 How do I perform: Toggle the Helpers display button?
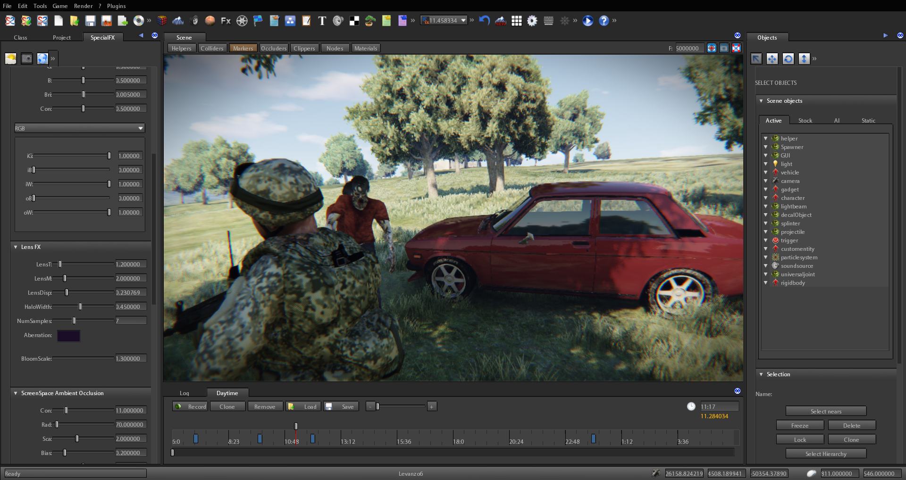pos(181,48)
